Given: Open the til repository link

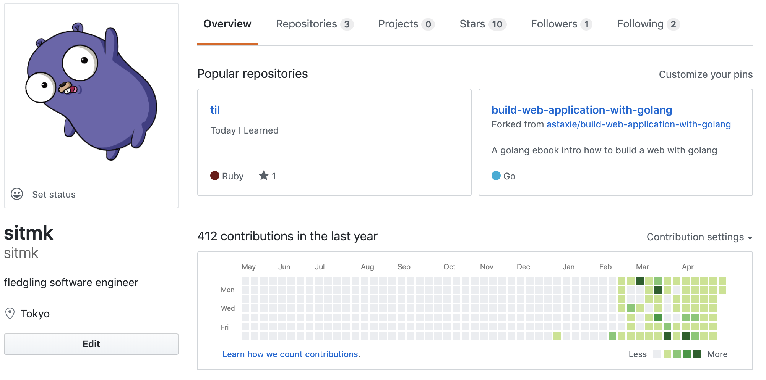Looking at the screenshot, I should [215, 110].
